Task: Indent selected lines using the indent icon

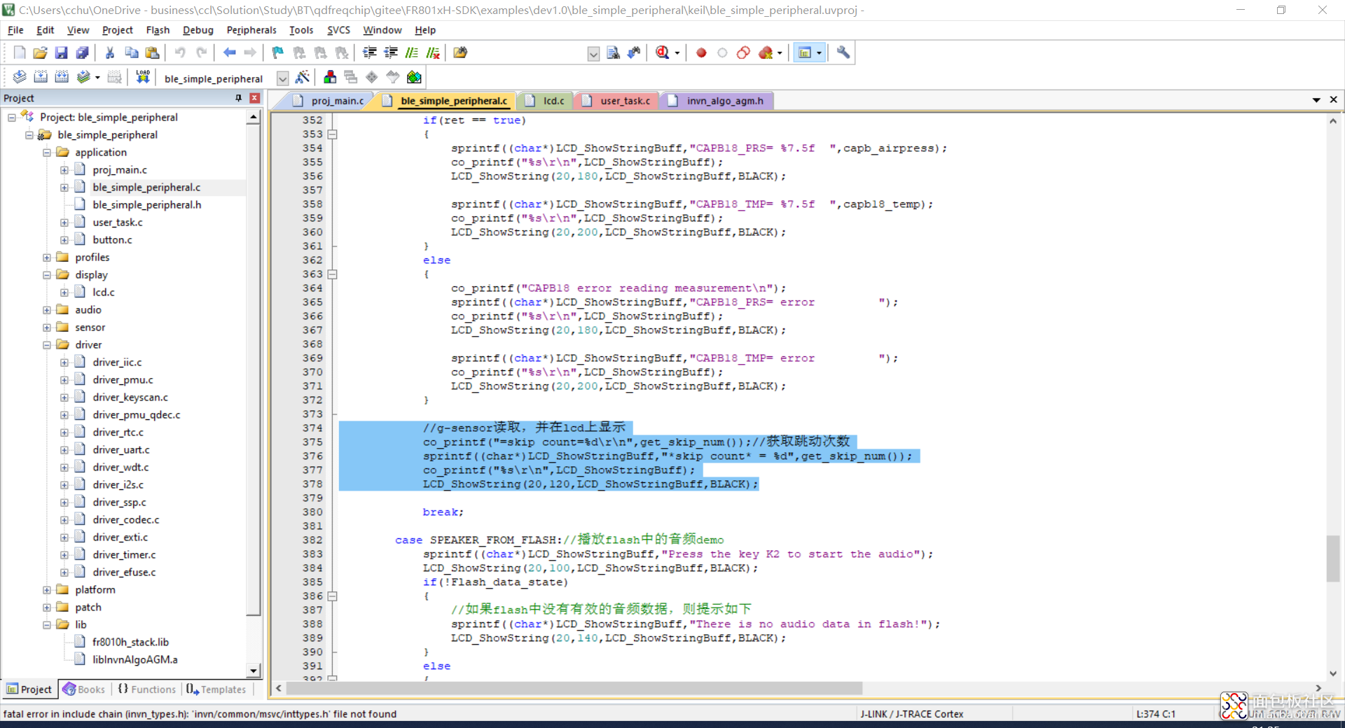Action: pyautogui.click(x=370, y=52)
